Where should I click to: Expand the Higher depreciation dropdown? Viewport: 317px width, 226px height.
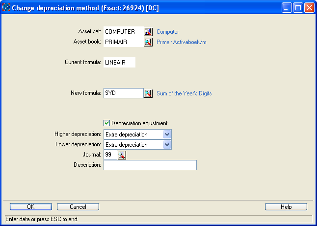167,135
